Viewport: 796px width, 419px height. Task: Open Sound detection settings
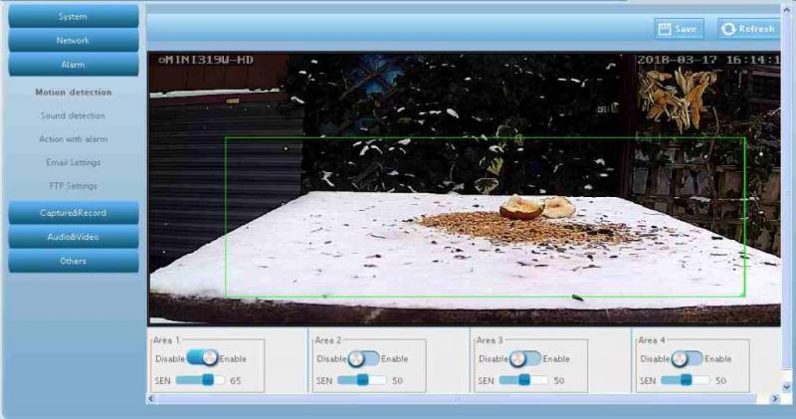[73, 115]
